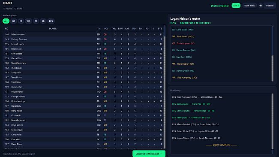Select player Chris Pruitt row

[x=83, y=135]
